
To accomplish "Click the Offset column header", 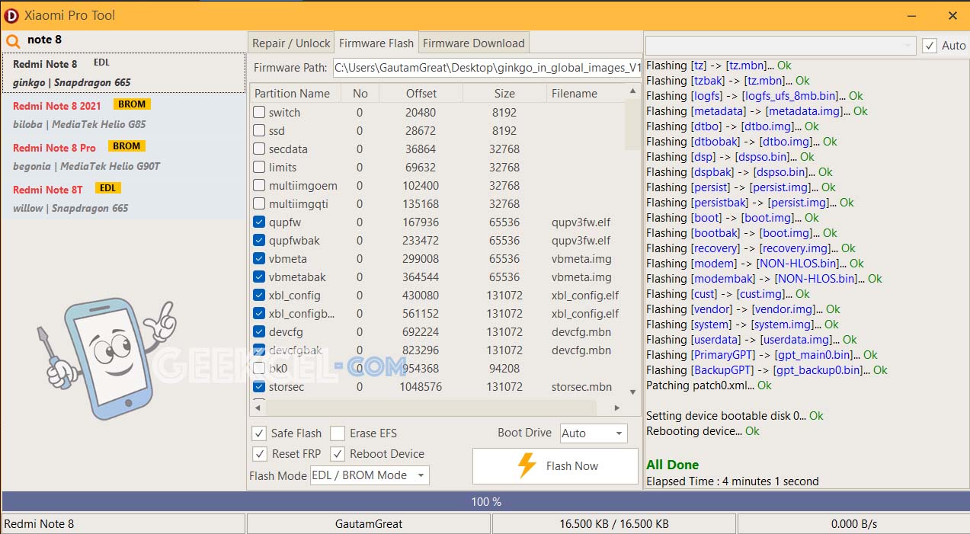I will 421,93.
